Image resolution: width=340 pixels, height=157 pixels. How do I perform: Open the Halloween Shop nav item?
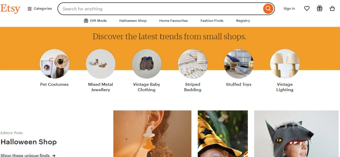click(133, 21)
